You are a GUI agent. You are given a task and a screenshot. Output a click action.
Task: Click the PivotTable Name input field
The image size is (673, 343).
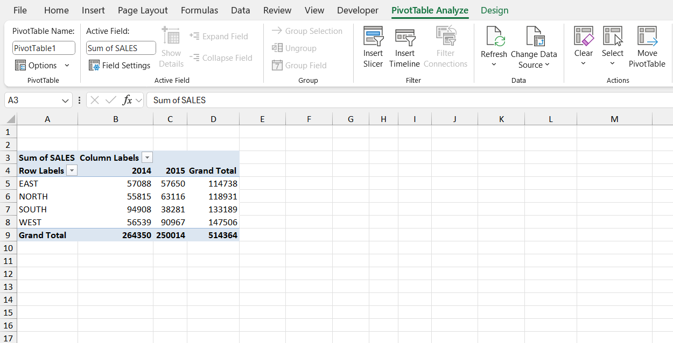pos(43,47)
